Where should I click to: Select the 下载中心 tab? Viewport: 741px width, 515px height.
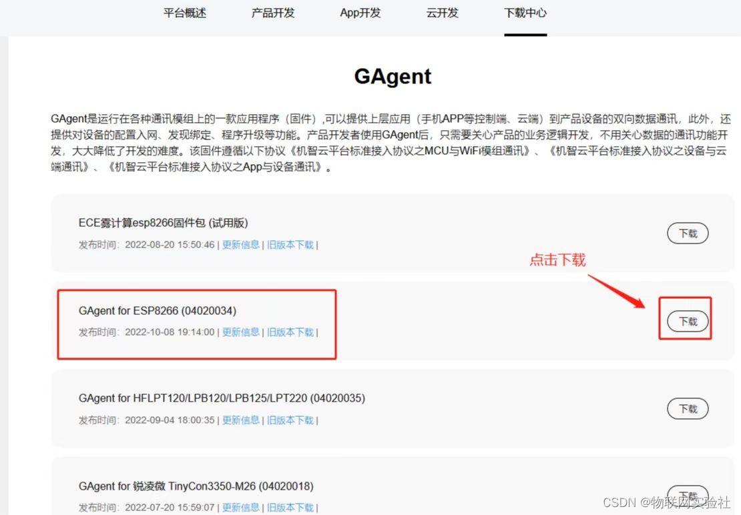(x=525, y=13)
